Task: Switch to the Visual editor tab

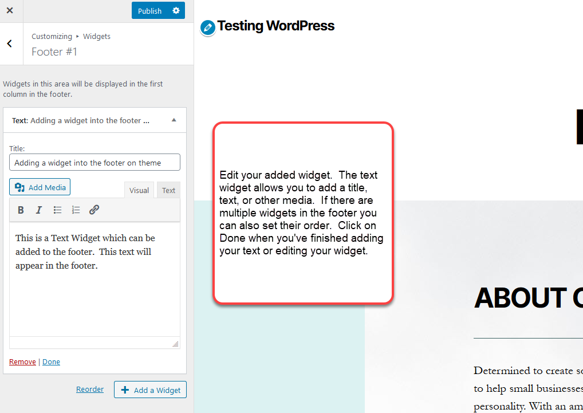Action: [139, 190]
